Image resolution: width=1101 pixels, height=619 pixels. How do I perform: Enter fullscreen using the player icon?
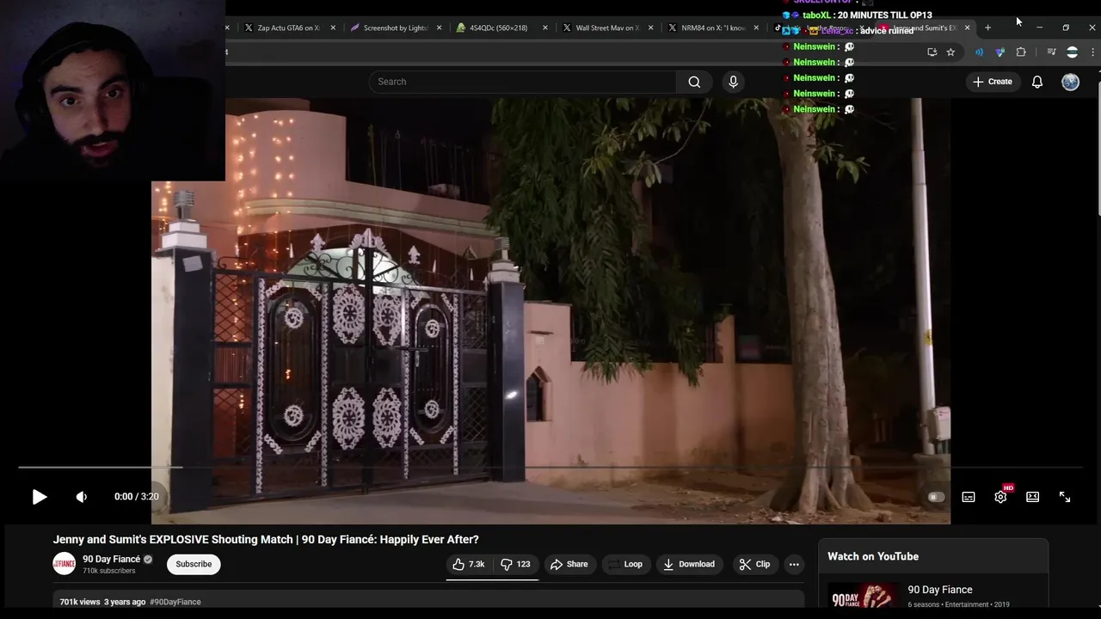point(1065,497)
